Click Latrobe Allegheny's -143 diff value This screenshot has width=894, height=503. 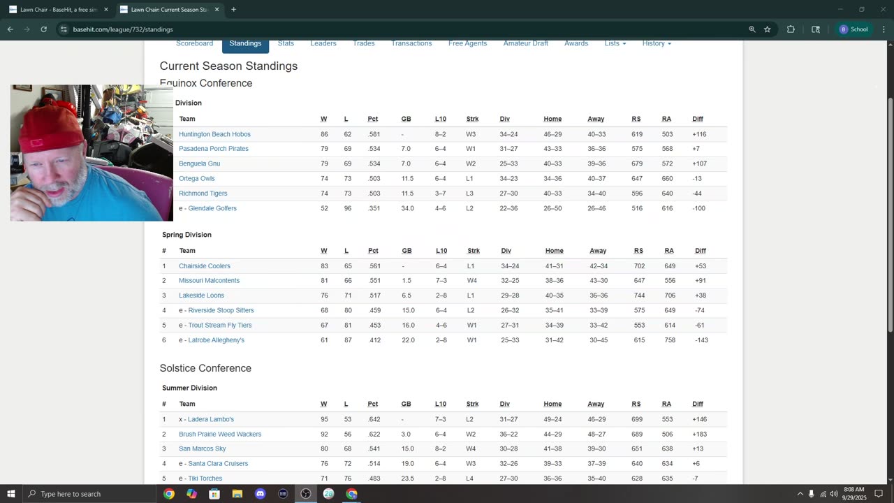pos(701,340)
